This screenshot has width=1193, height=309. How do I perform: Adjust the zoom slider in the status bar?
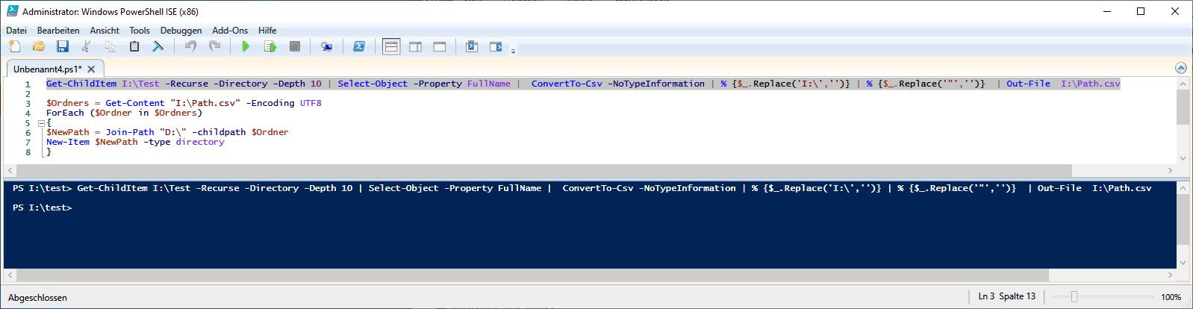(1074, 297)
